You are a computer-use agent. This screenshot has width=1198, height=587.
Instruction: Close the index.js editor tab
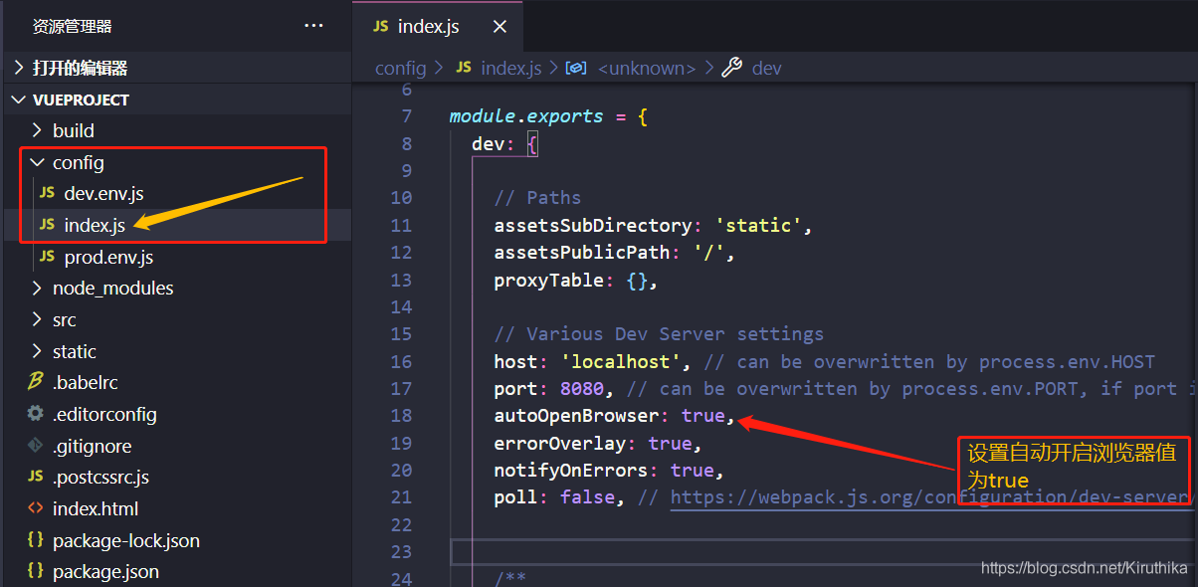[500, 27]
